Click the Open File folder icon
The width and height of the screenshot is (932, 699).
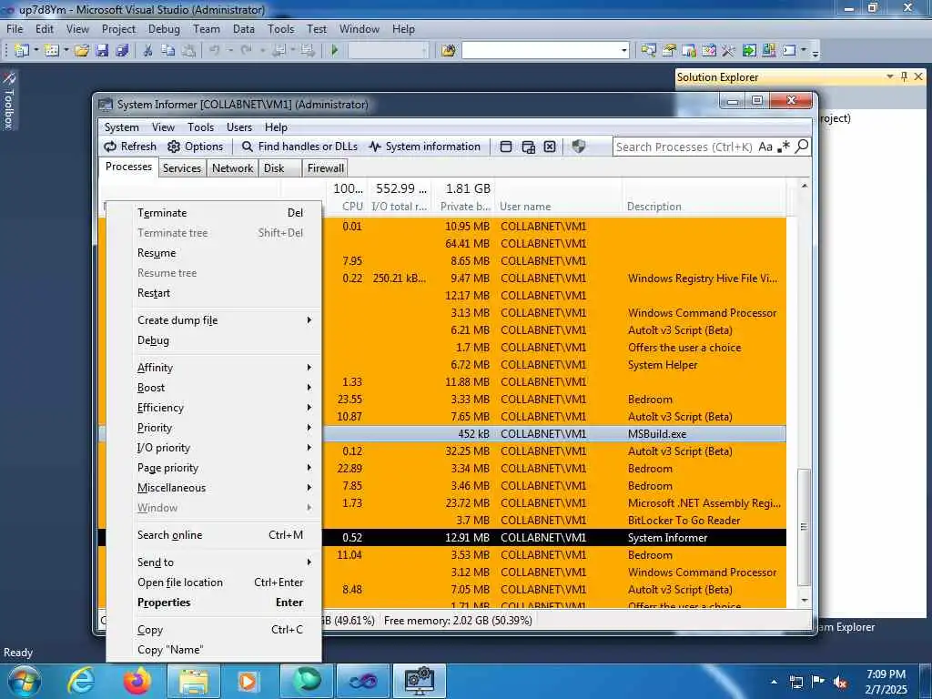tap(82, 51)
